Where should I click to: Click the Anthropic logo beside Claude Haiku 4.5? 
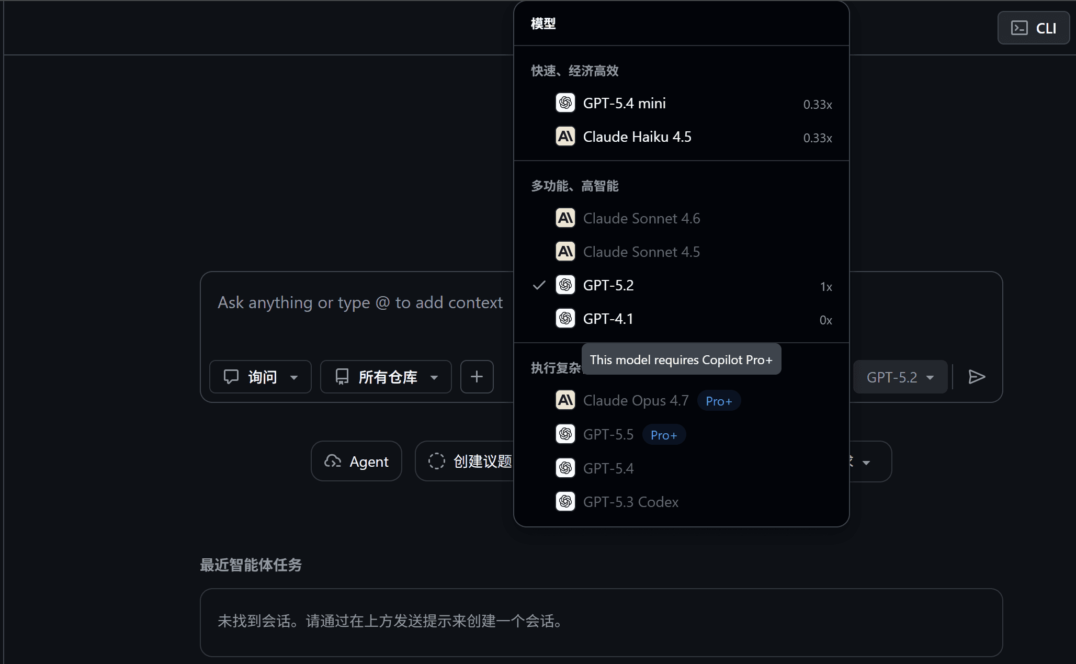click(565, 136)
